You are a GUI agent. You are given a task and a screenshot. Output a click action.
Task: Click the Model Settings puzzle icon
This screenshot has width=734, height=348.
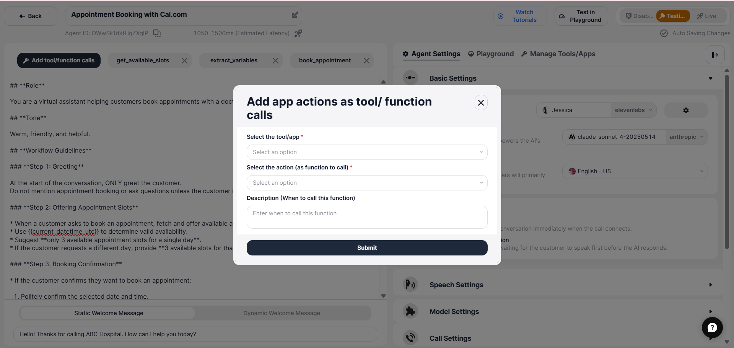(410, 311)
